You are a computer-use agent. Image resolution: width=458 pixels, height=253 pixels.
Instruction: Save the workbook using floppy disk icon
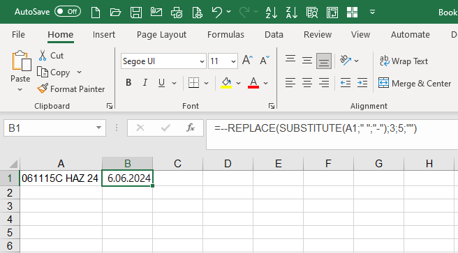pyautogui.click(x=136, y=13)
